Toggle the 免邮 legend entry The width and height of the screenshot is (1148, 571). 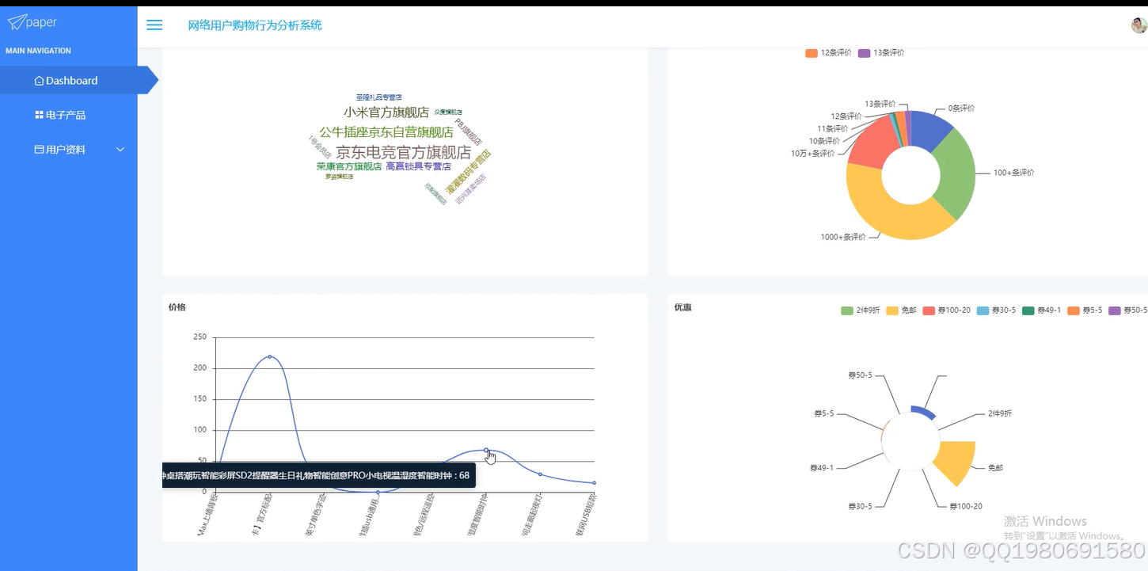click(901, 310)
